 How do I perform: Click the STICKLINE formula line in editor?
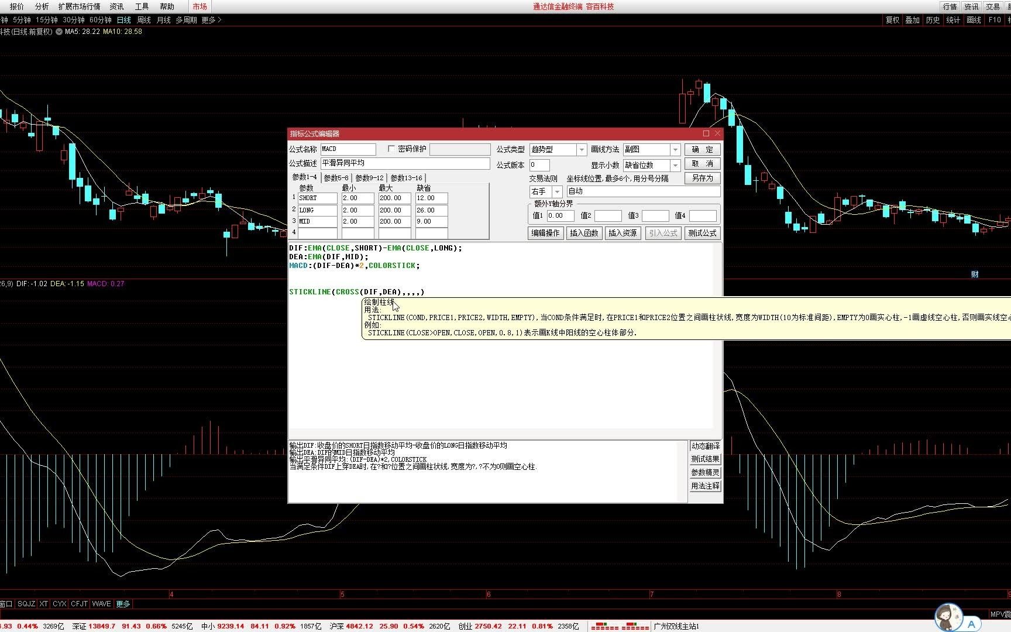357,291
